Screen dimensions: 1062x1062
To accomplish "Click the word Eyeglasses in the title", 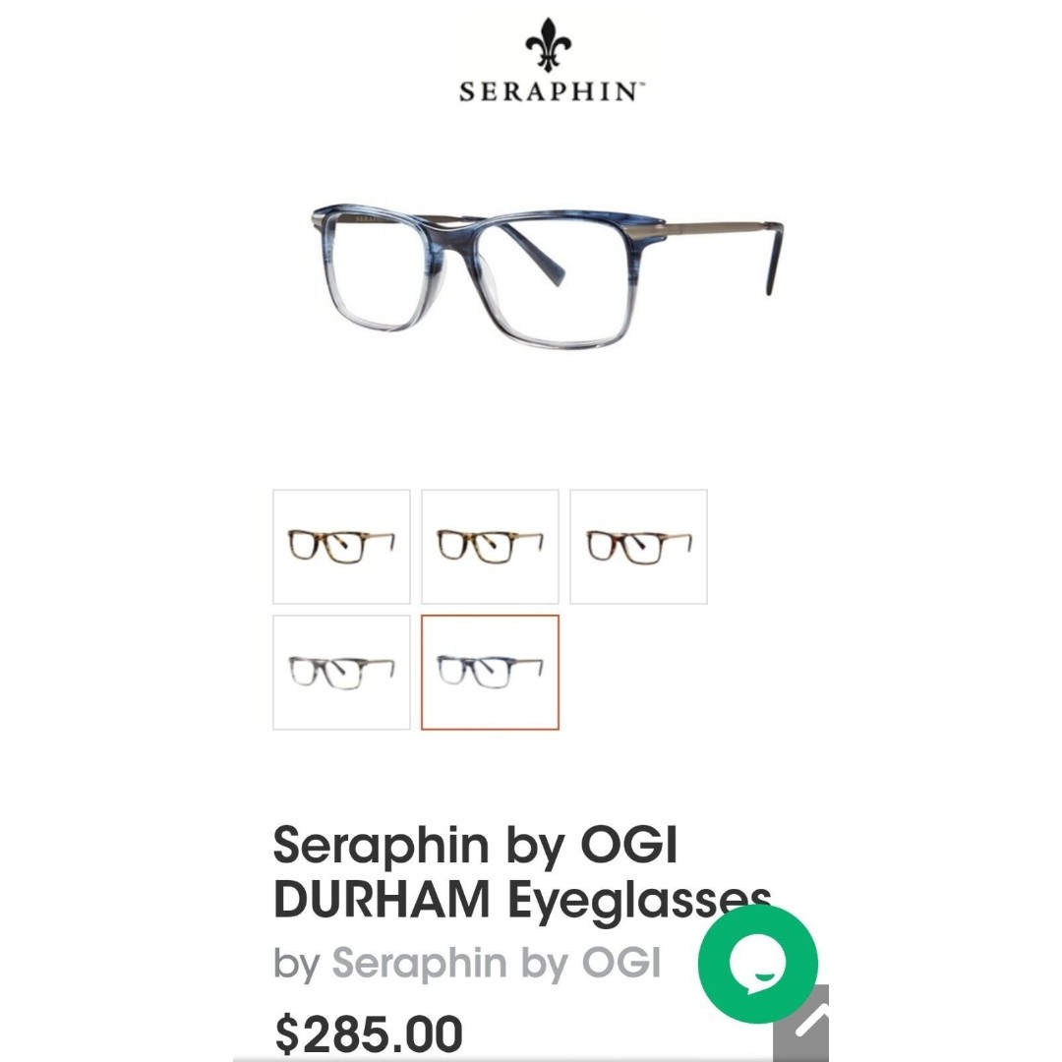I will tap(639, 902).
